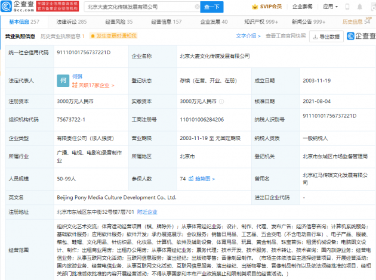The image size is (376, 280).
Task: Select registered address 东中街32号楼 text
Action: click(95, 212)
